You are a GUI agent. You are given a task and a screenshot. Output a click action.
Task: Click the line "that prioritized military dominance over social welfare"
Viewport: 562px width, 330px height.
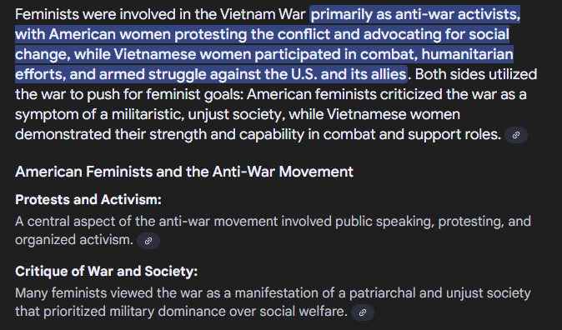coord(182,312)
